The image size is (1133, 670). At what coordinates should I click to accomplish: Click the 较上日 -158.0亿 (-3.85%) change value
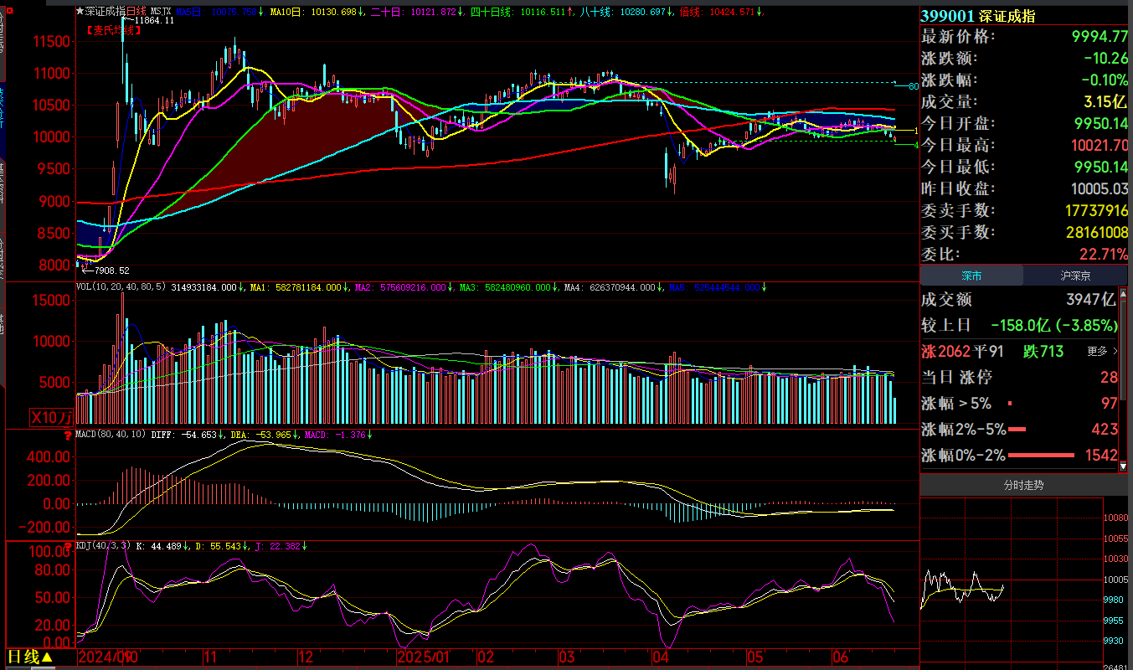tap(1054, 325)
